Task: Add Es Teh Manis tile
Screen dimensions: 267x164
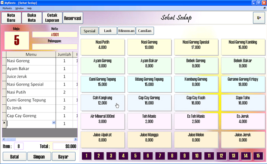Action: [196, 121]
